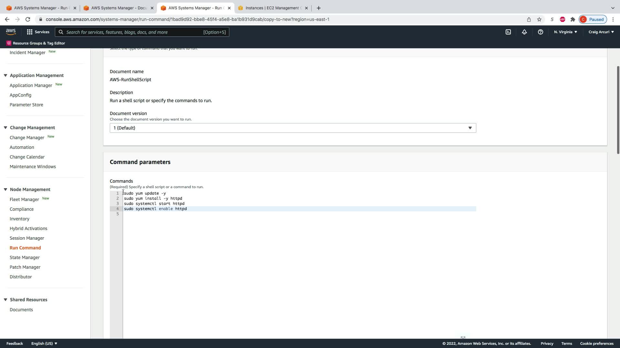Collapse the Change Management section
Screen dimensions: 620x348
[x=5, y=128]
